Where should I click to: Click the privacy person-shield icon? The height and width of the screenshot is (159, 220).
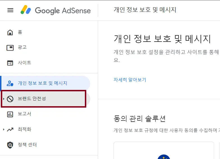point(10,83)
